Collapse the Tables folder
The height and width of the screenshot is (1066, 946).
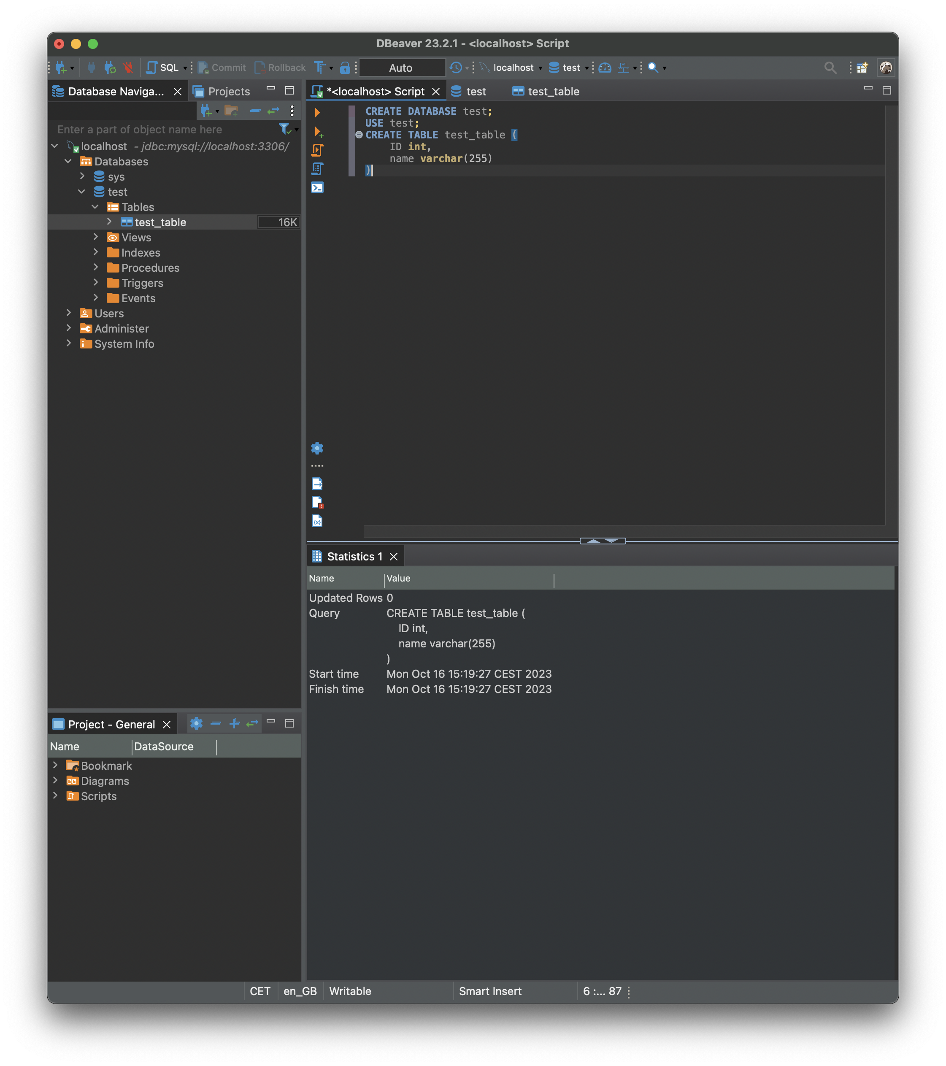[x=95, y=207]
